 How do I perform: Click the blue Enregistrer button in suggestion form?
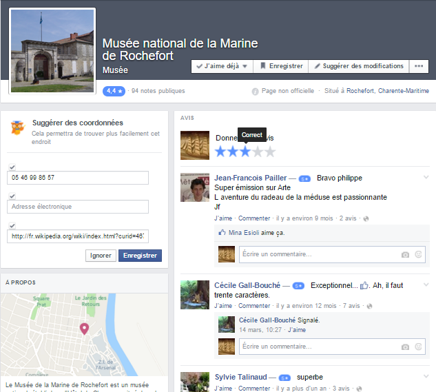point(140,256)
